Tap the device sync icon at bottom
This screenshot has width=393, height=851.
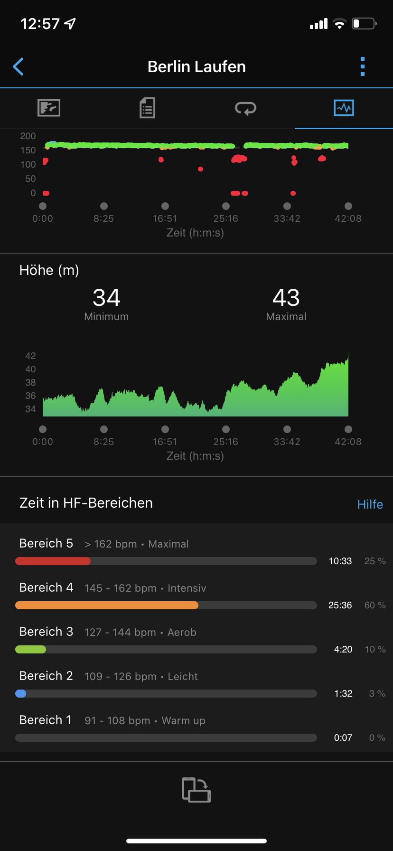tap(196, 790)
